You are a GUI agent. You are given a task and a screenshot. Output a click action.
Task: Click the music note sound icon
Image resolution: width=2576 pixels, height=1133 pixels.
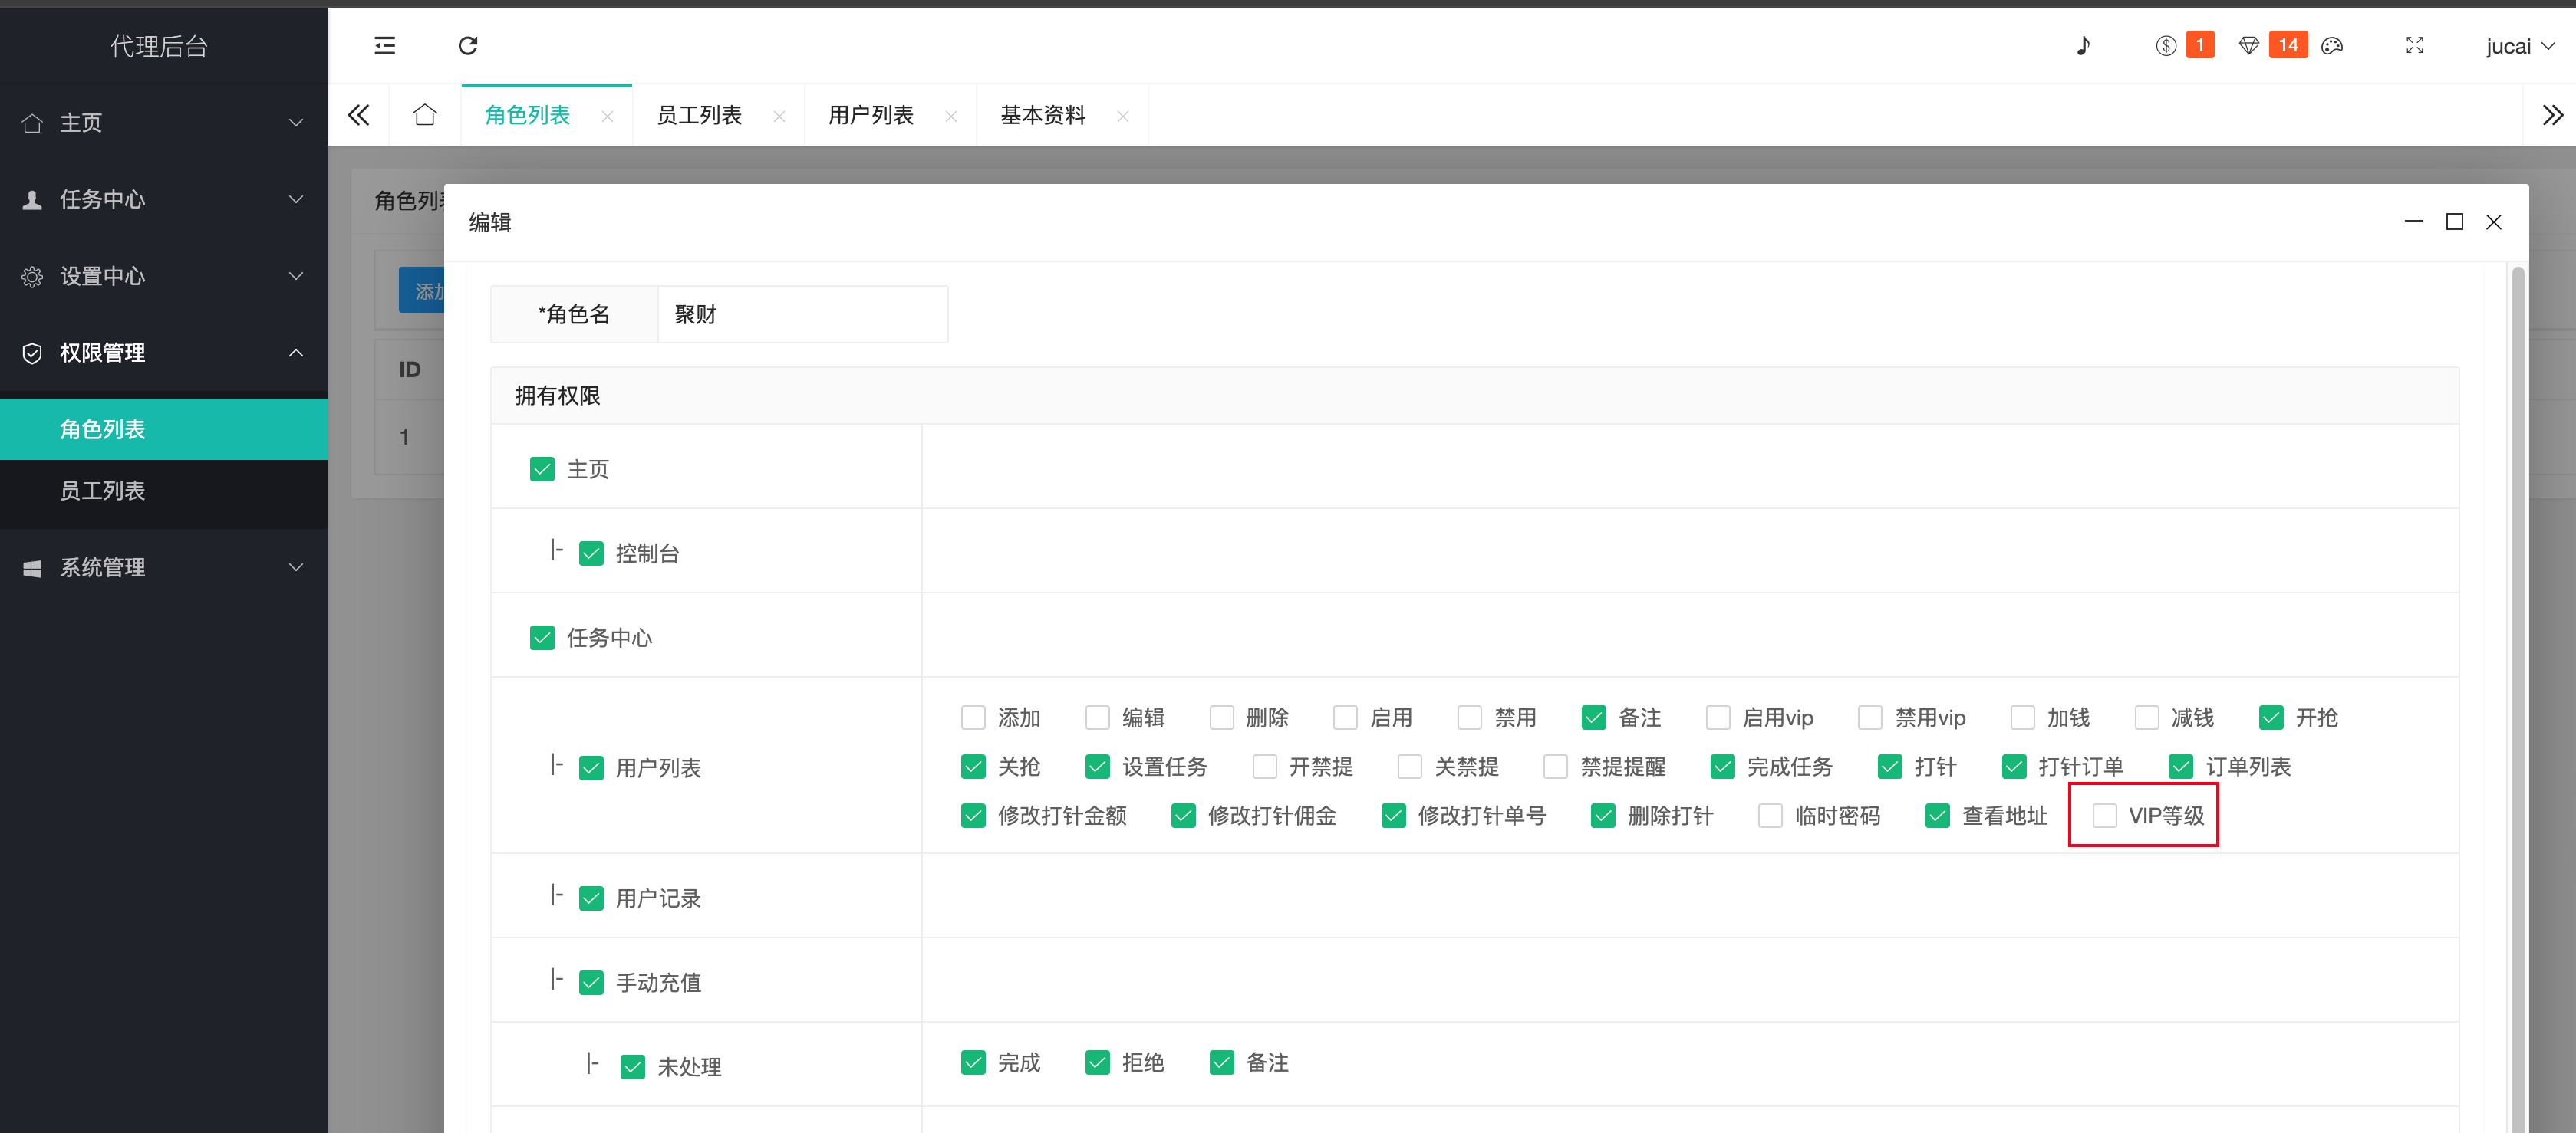pos(2083,46)
